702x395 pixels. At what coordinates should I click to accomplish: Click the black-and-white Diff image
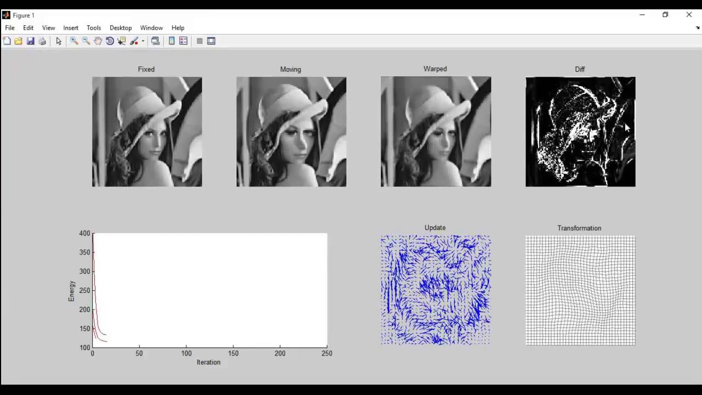[x=580, y=132]
